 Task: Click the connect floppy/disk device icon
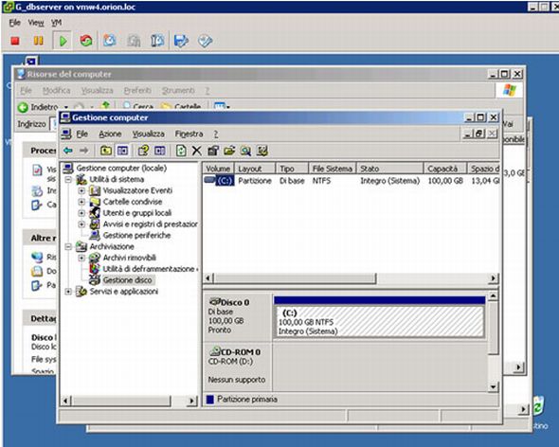181,41
